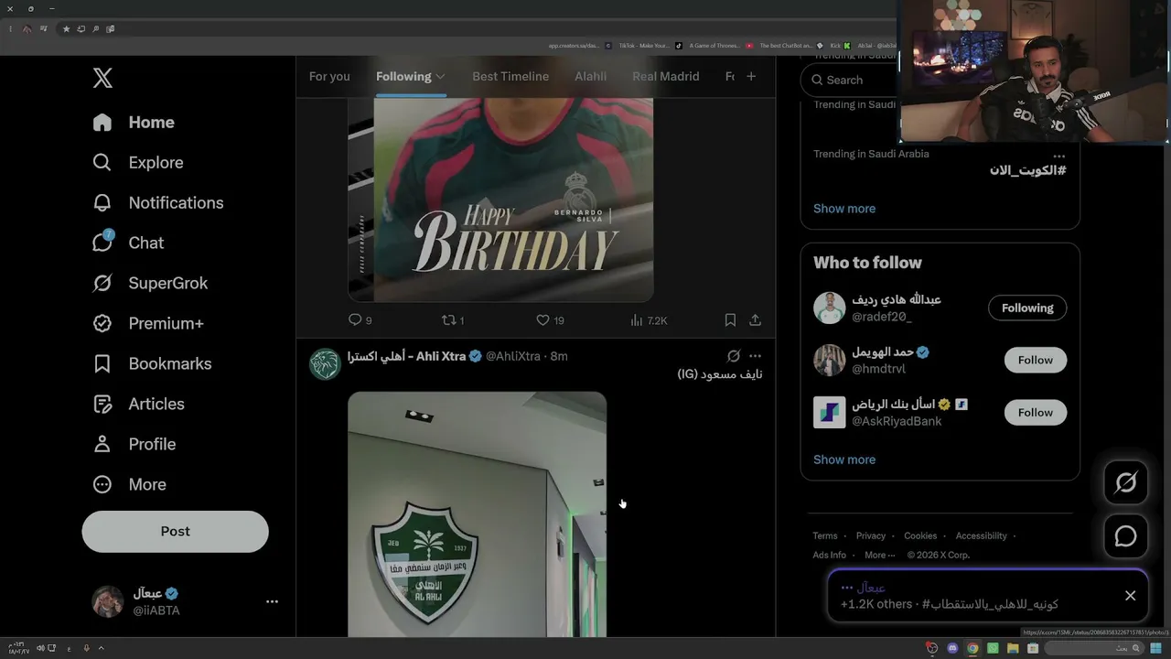The height and width of the screenshot is (659, 1171).
Task: Open Profile from the sidebar
Action: click(134, 444)
